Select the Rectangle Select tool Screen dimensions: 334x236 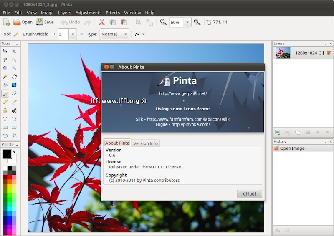(5, 51)
